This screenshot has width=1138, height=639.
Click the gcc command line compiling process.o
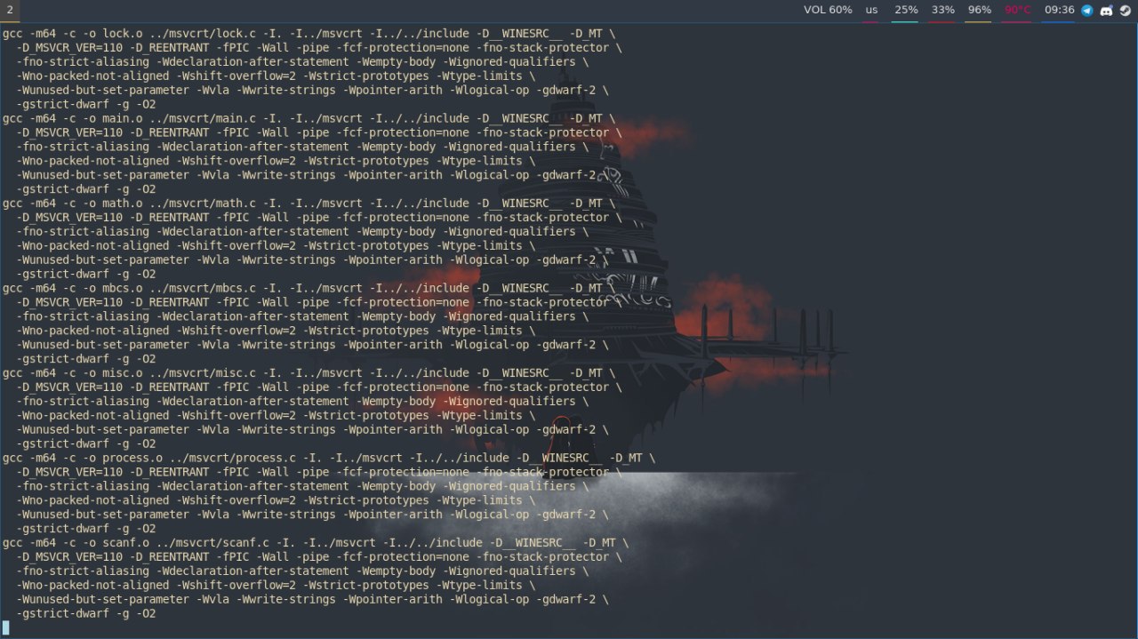click(329, 458)
